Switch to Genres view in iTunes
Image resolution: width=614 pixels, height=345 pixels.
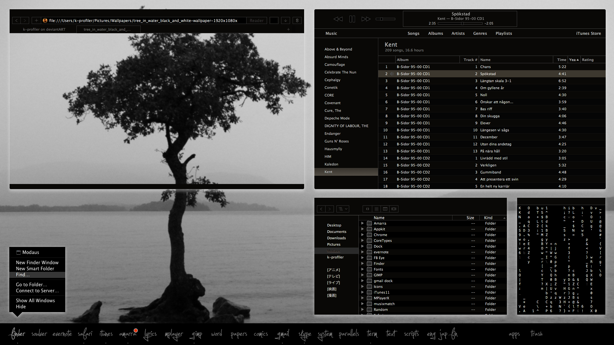click(x=480, y=34)
